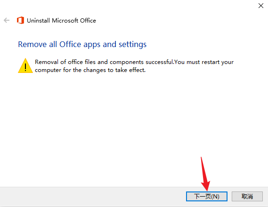Go back using the left arrow icon
Image resolution: width=268 pixels, height=207 pixels.
(7, 20)
